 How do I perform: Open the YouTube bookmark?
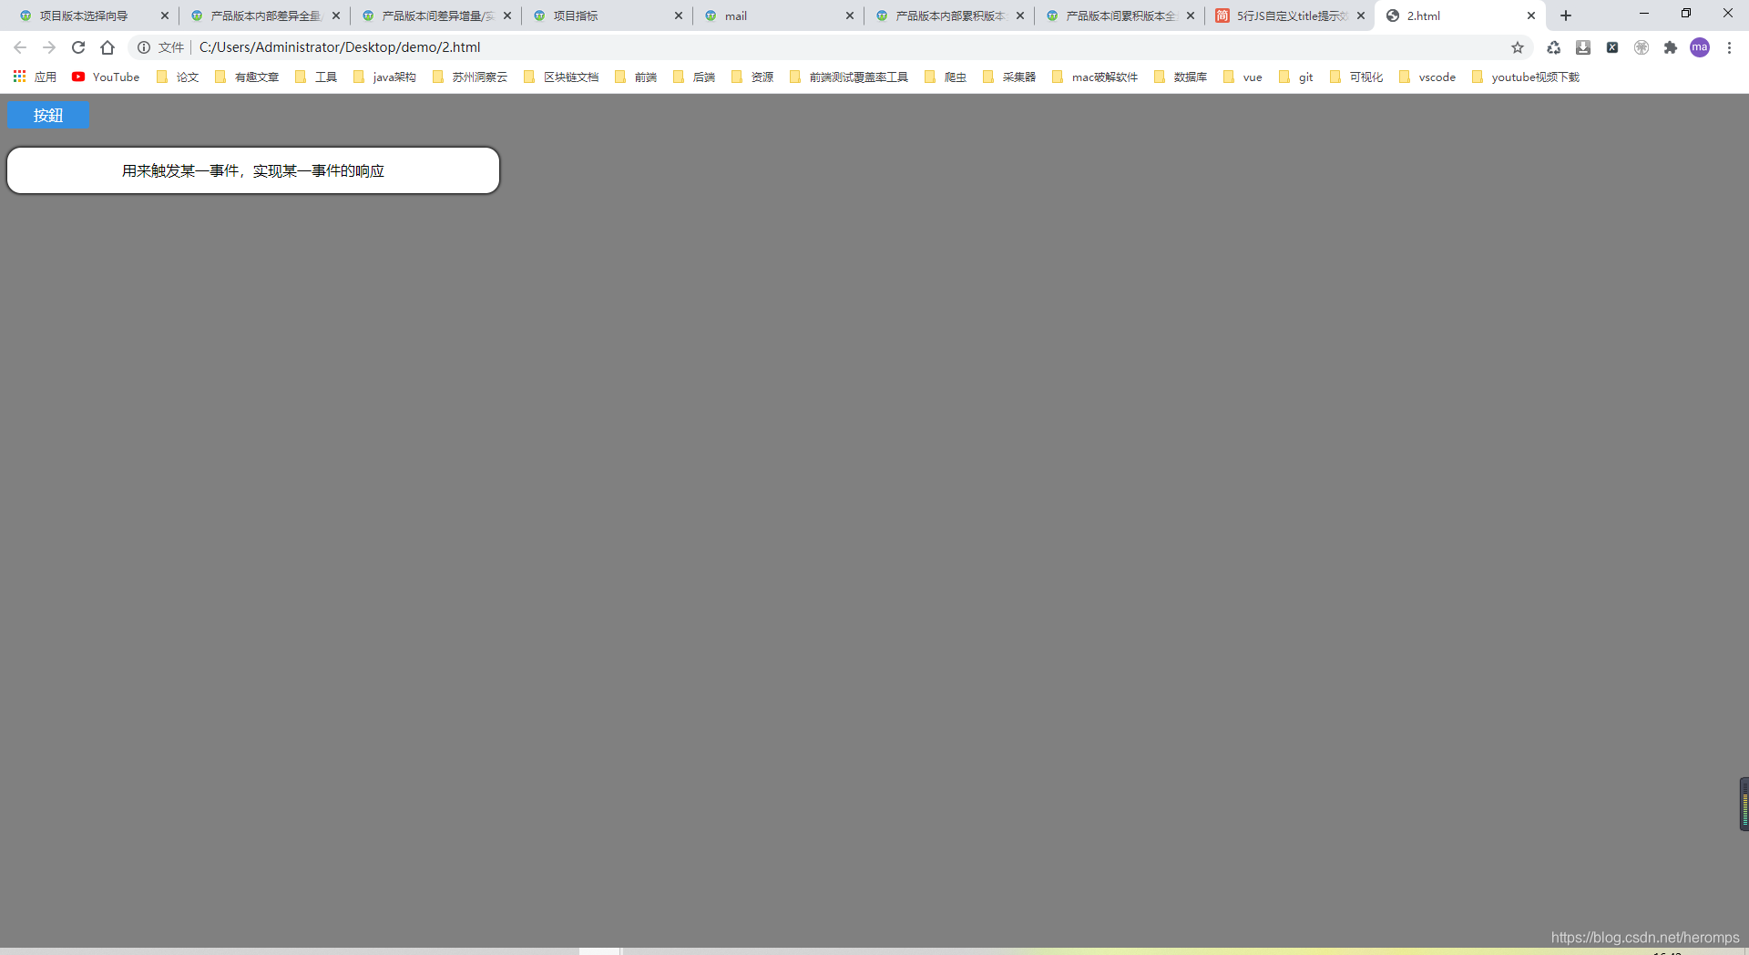pyautogui.click(x=106, y=77)
